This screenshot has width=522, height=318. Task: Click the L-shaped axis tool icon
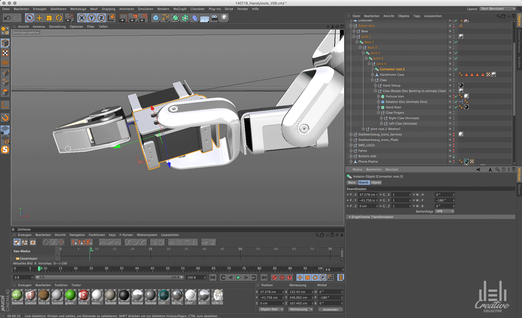pos(5,105)
